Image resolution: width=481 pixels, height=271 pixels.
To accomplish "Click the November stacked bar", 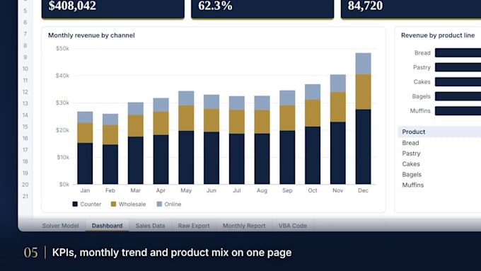I will coord(337,129).
